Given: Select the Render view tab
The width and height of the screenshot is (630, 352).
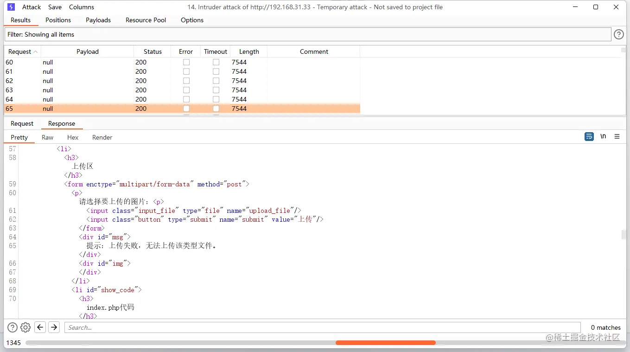Looking at the screenshot, I should [102, 137].
